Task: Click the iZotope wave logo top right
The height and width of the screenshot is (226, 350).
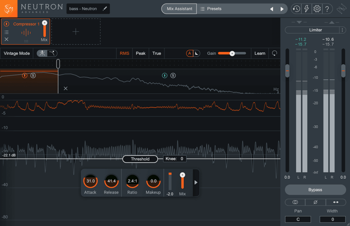Action: (x=341, y=9)
